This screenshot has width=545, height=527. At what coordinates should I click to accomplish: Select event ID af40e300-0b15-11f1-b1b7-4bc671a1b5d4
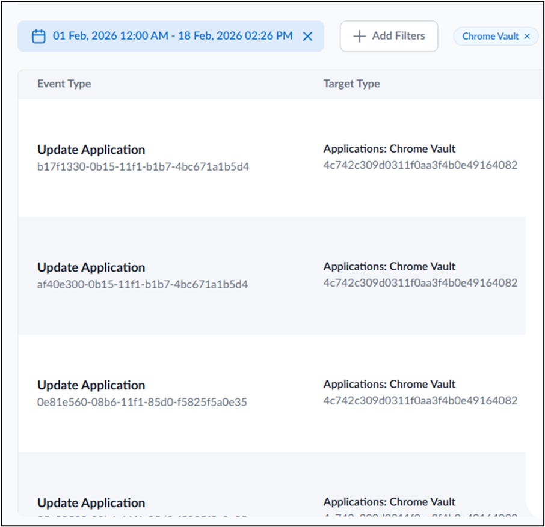pos(143,285)
